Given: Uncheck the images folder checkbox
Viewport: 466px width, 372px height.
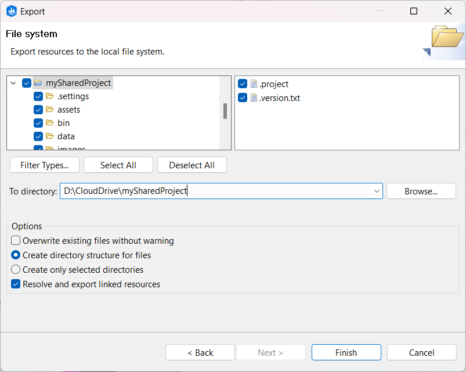Looking at the screenshot, I should pyautogui.click(x=38, y=148).
